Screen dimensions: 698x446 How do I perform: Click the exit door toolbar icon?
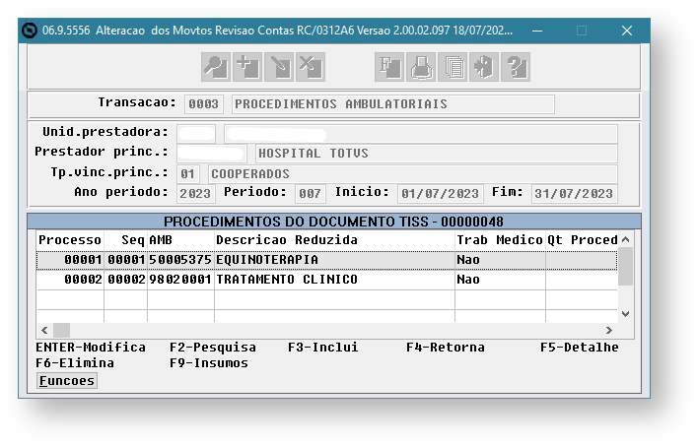tap(484, 67)
